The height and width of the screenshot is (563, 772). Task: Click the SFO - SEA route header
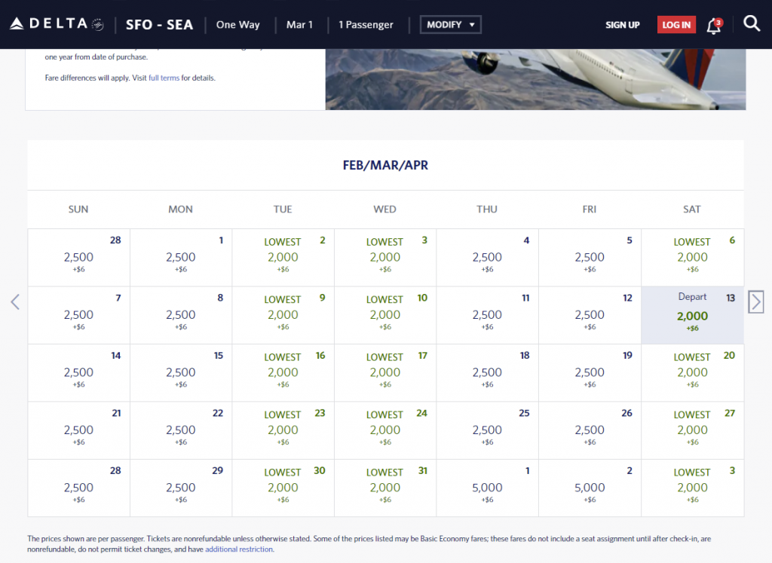(x=159, y=24)
